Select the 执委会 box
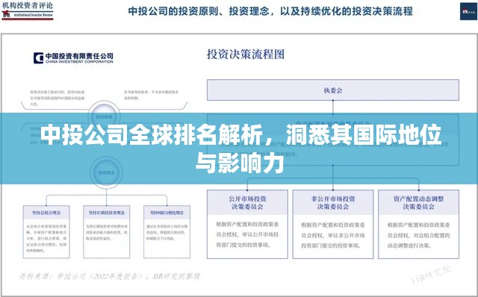 pyautogui.click(x=333, y=90)
